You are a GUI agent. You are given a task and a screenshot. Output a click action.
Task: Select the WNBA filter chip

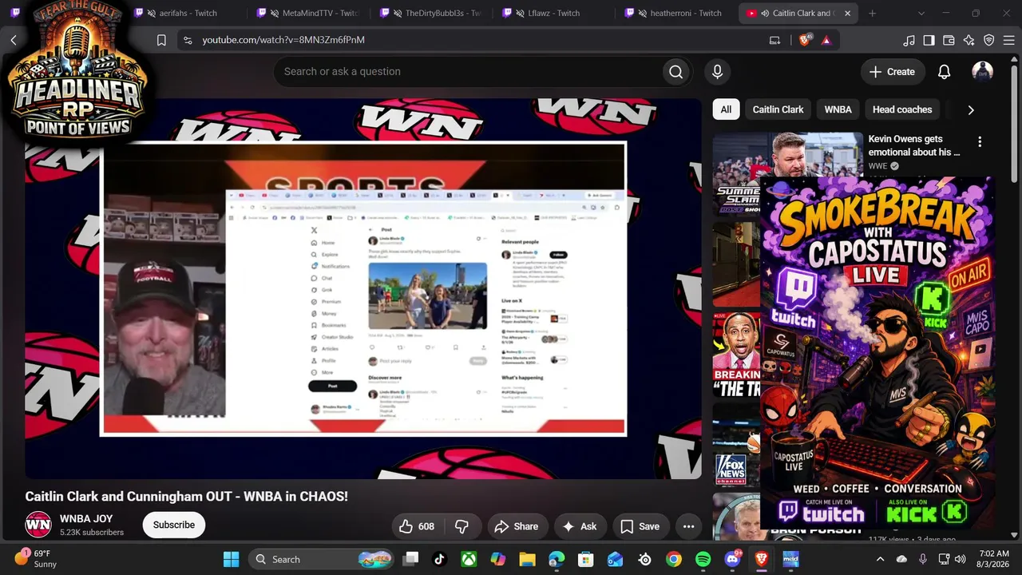pos(838,109)
